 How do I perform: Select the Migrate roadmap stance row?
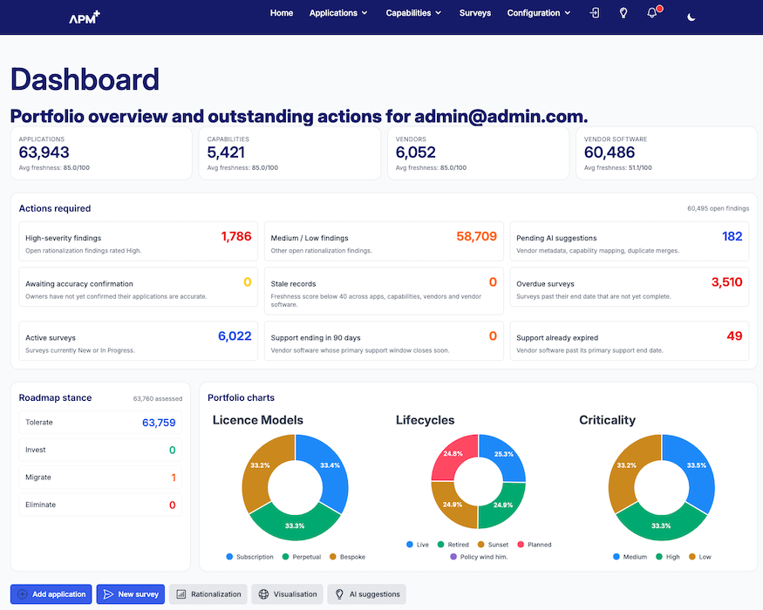pos(100,478)
